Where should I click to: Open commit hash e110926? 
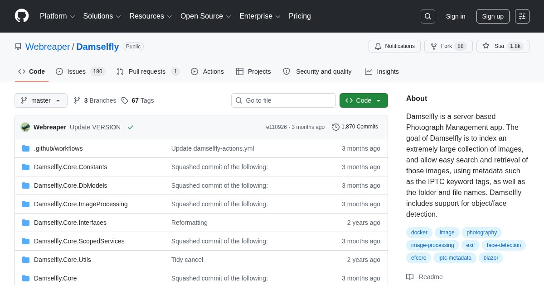[277, 127]
